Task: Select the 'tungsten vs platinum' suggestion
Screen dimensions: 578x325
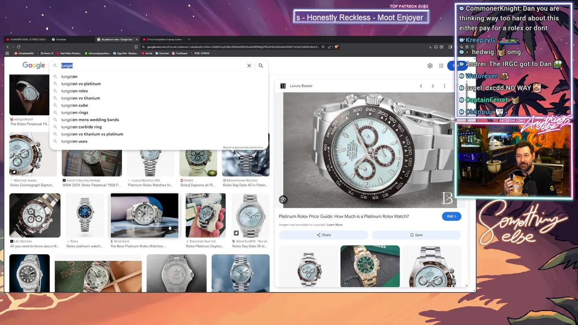Action: (158, 84)
